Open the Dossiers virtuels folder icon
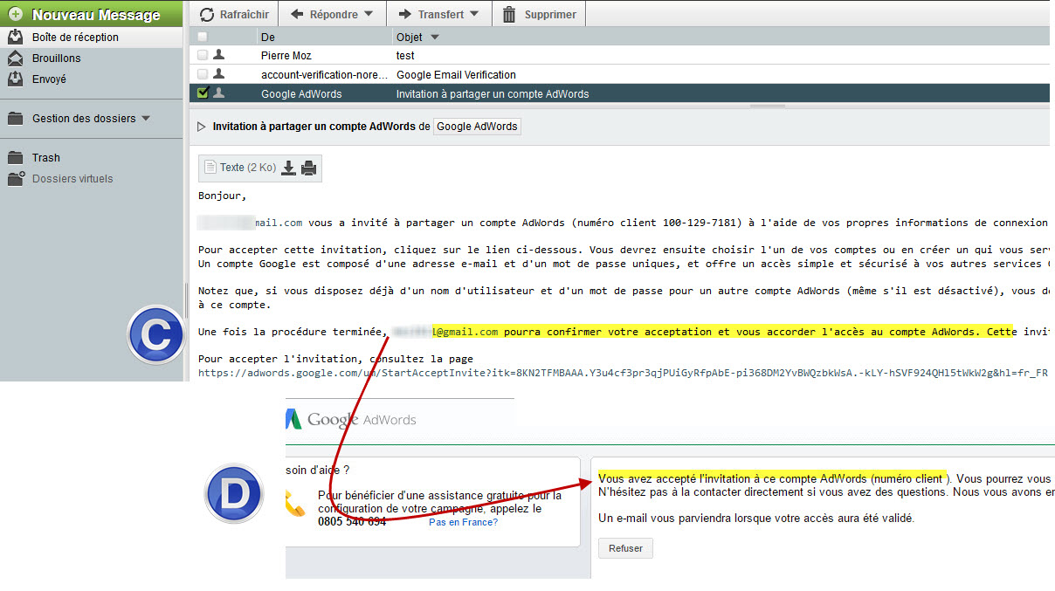The width and height of the screenshot is (1055, 591). 16,179
